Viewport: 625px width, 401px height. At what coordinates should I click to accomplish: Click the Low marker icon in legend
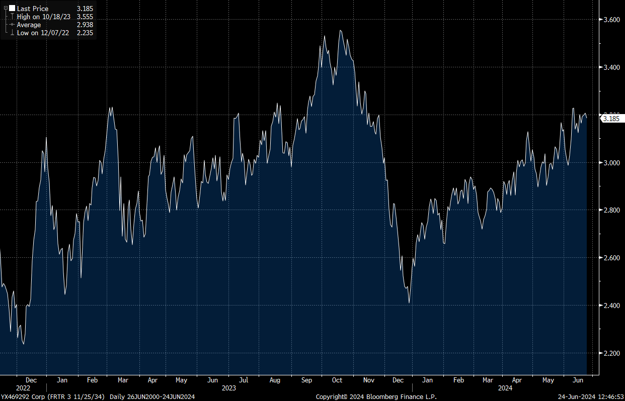(x=12, y=33)
